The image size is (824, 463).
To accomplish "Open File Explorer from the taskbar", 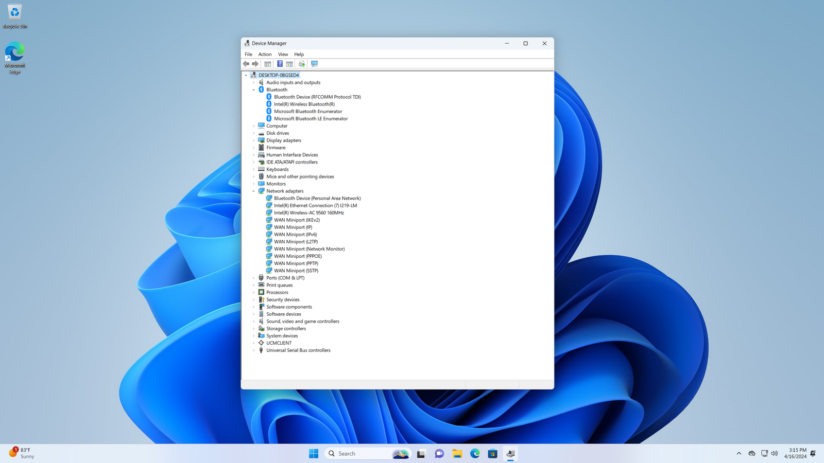I will [457, 453].
